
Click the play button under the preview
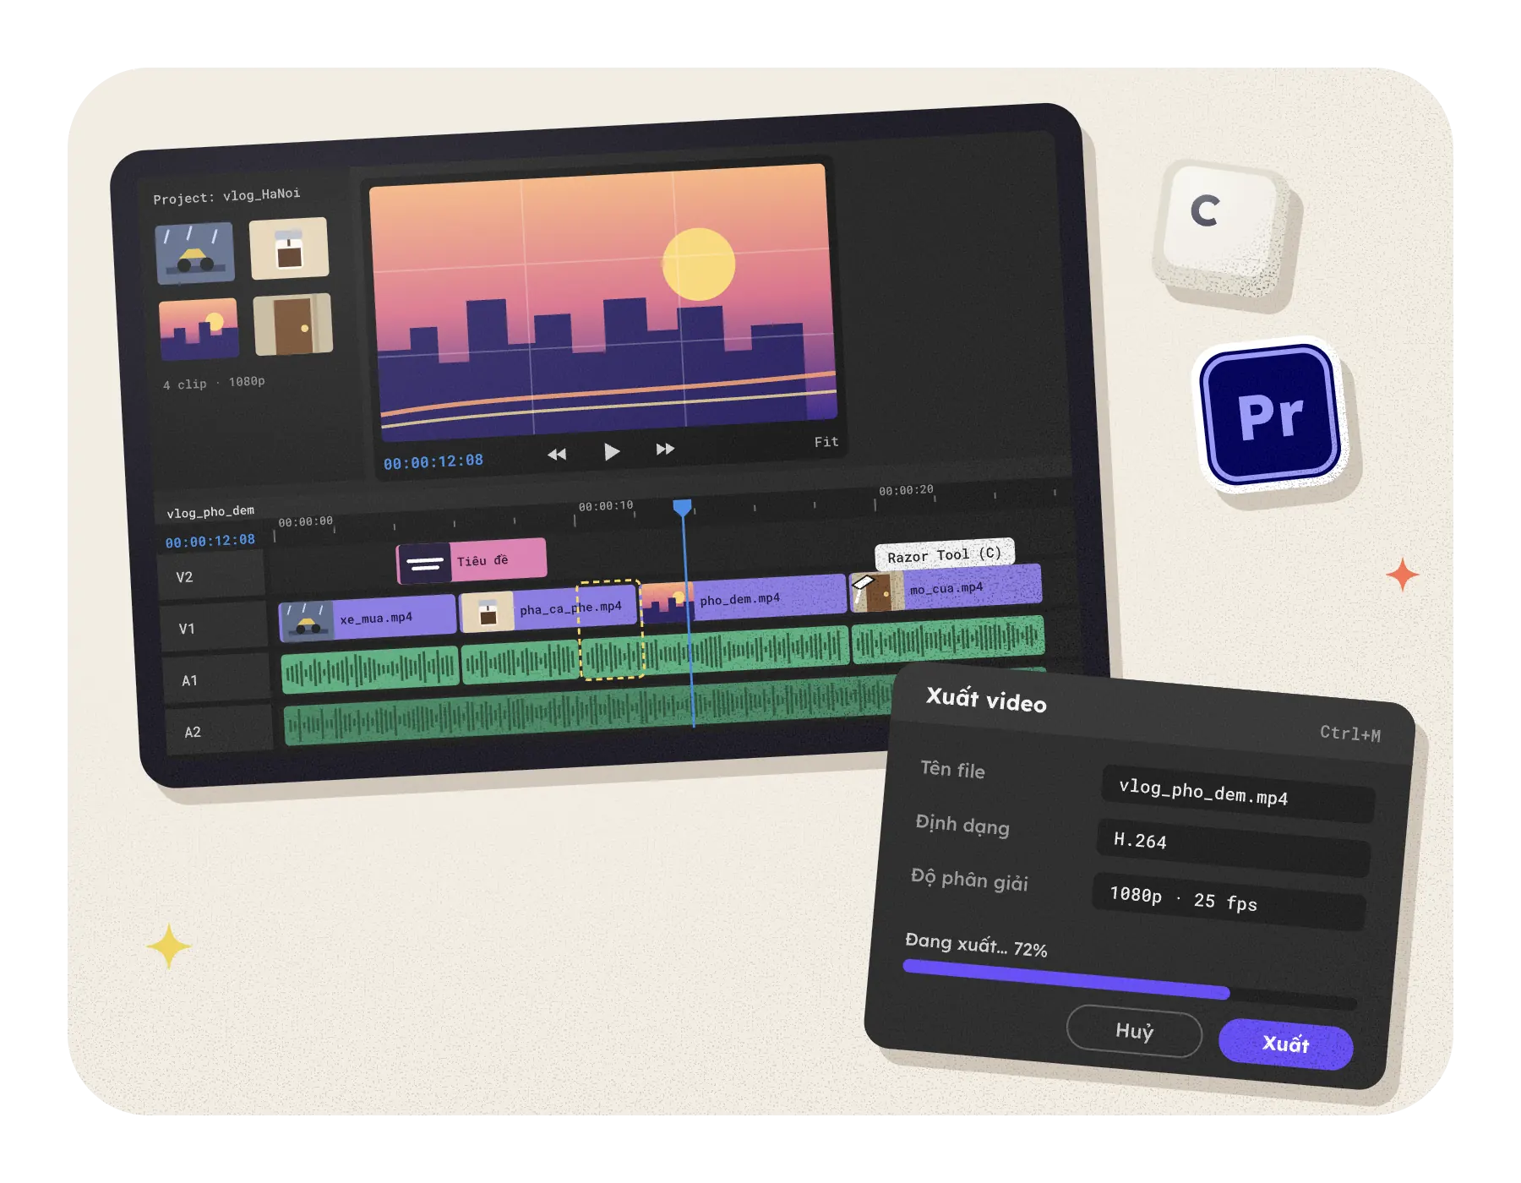point(612,452)
